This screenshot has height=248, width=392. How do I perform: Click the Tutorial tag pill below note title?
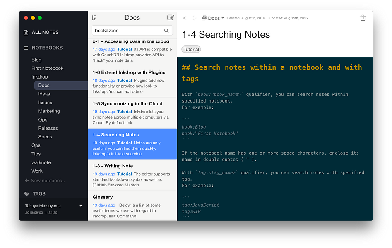tap(191, 50)
